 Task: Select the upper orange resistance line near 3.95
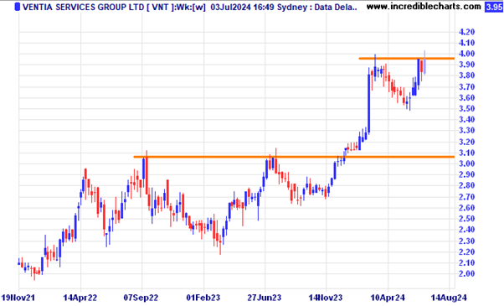pyautogui.click(x=407, y=58)
